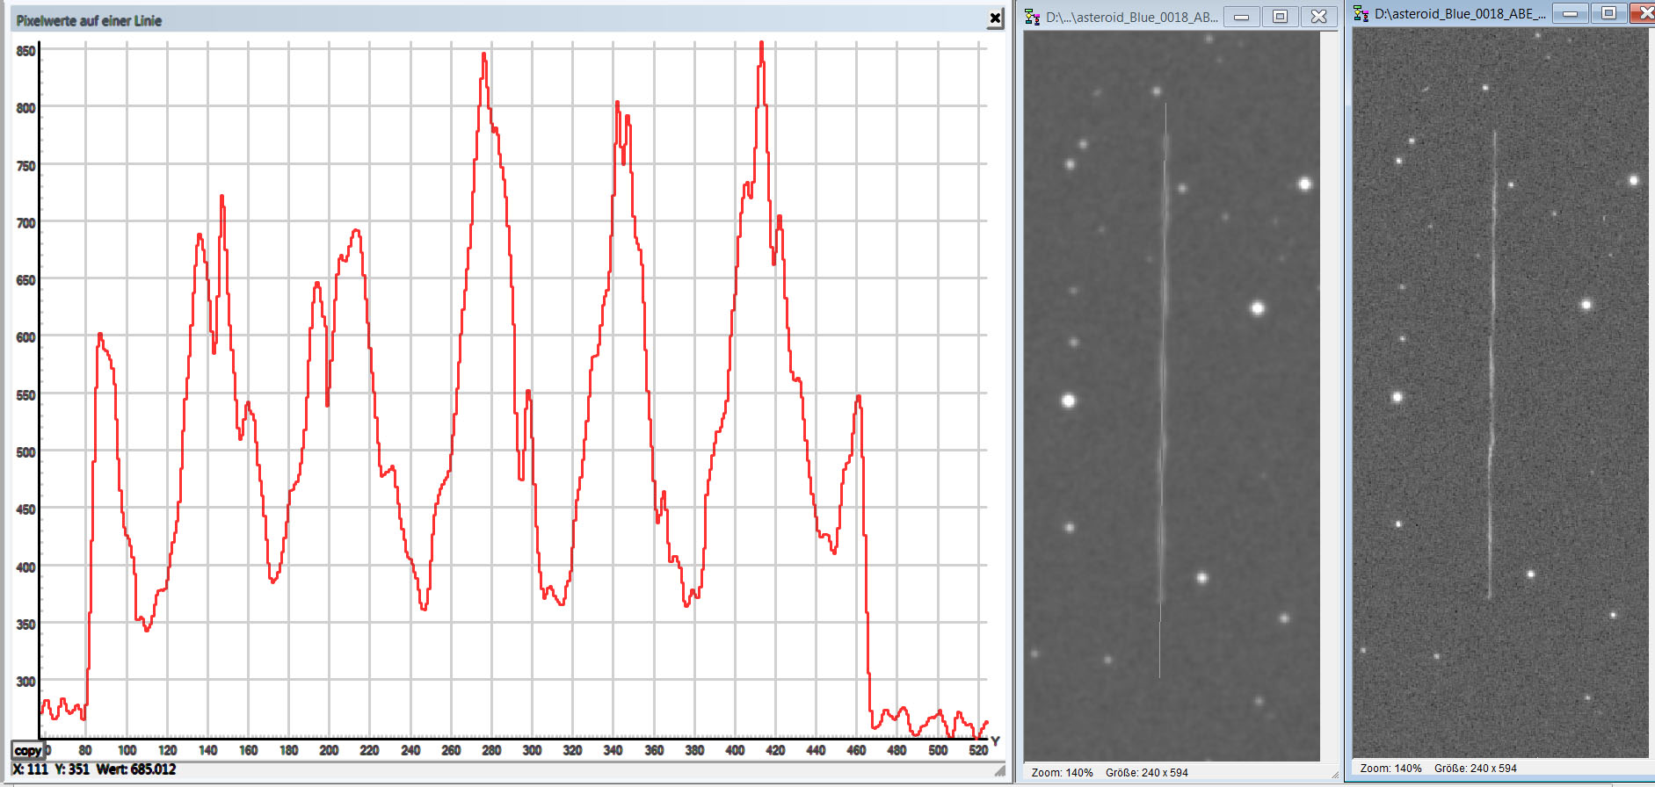Click Größe: 240 x 594 in right window
Screen dimensions: 1655x787
pos(1476,769)
